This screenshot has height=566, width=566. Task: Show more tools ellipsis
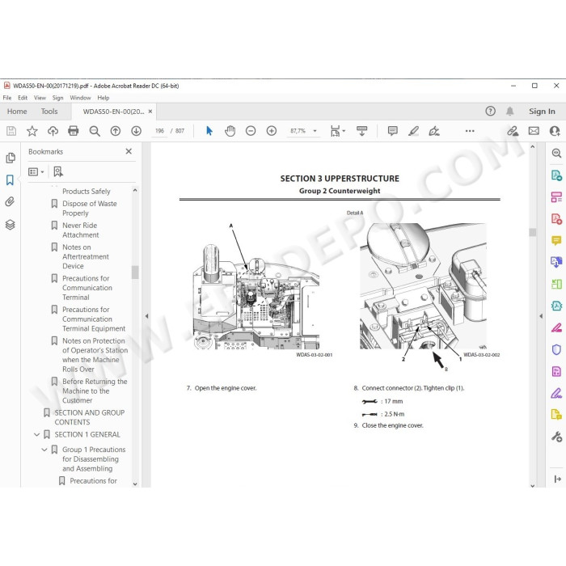point(470,131)
